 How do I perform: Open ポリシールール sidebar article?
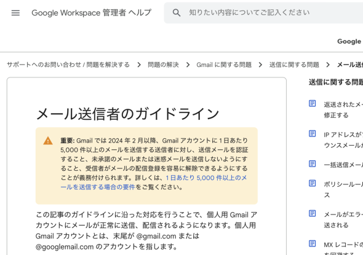coord(343,190)
